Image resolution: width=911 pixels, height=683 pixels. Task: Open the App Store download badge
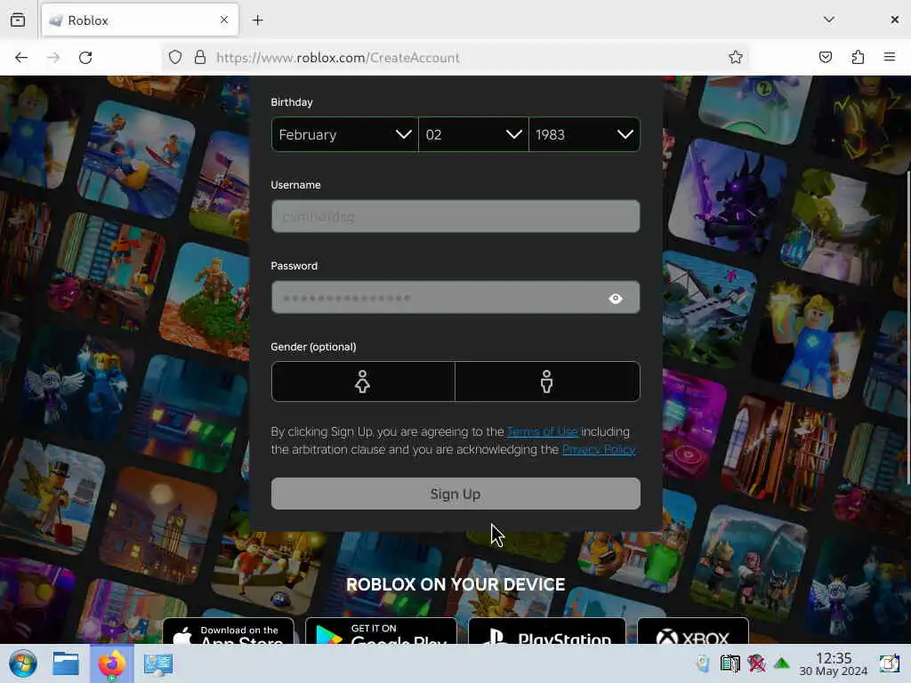229,632
